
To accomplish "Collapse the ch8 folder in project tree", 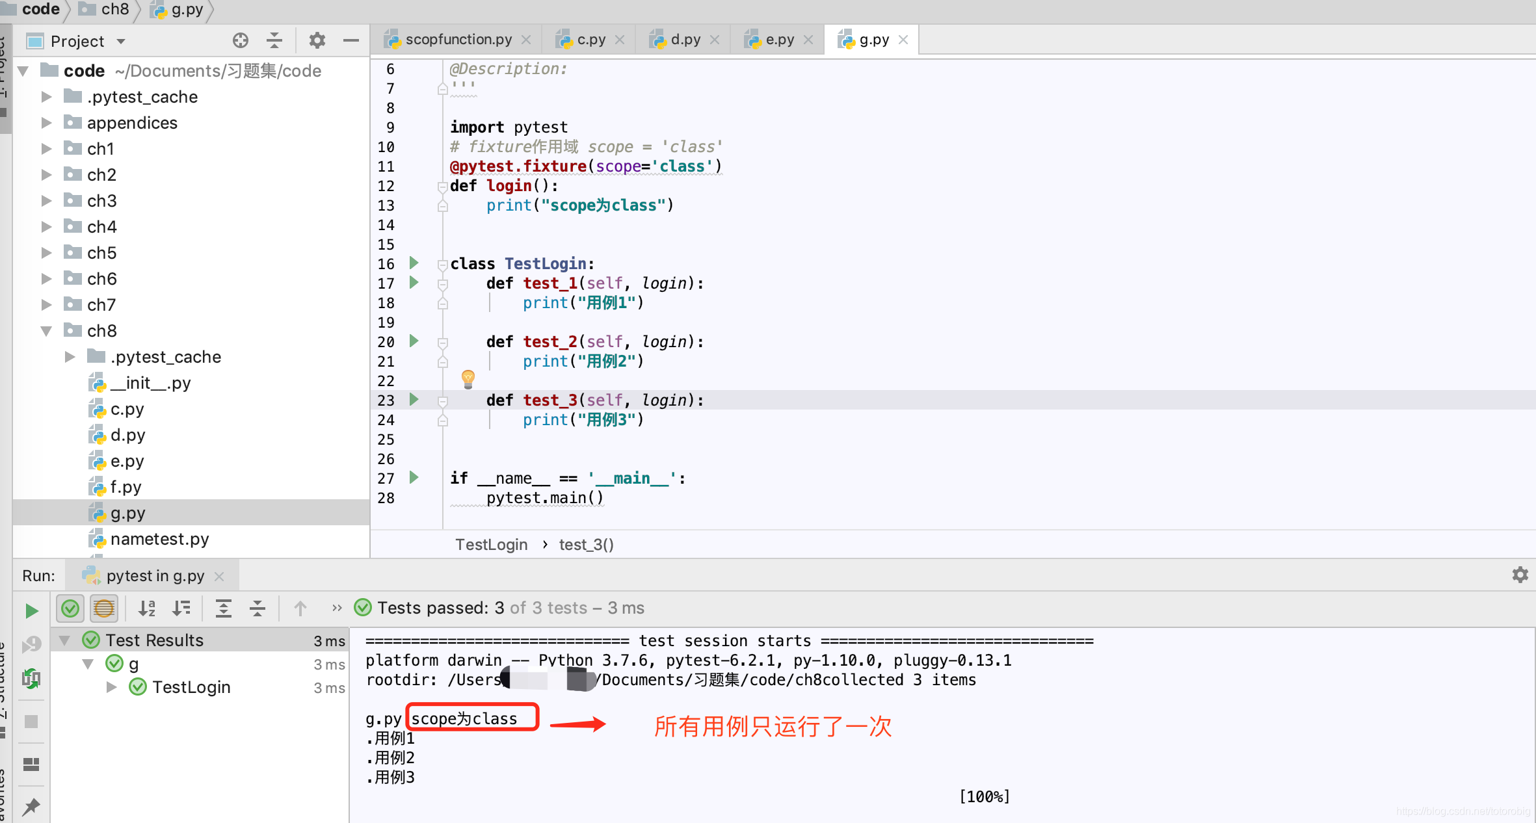I will [x=46, y=330].
